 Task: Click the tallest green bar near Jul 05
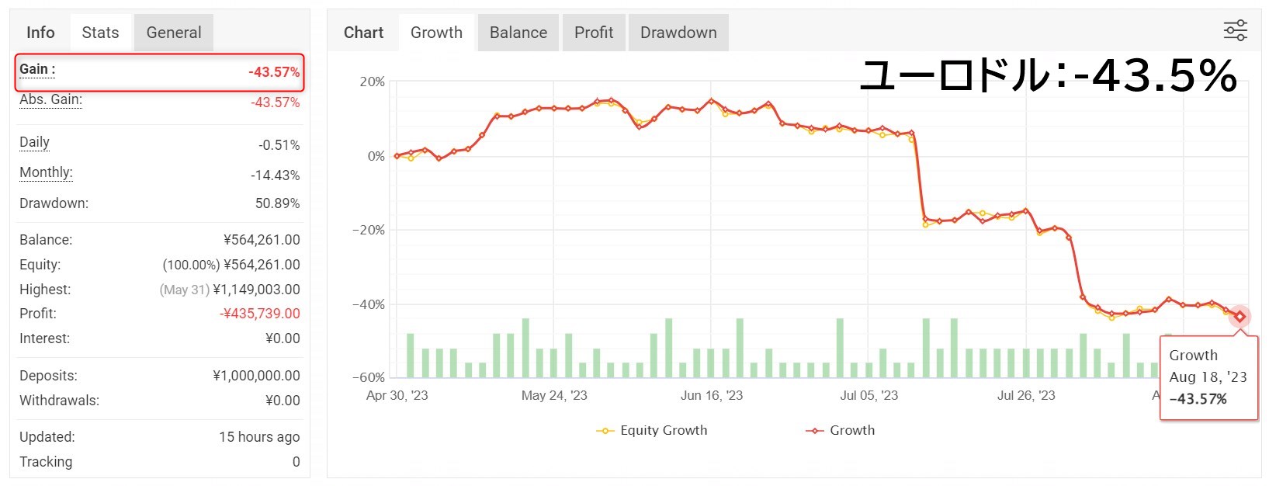point(840,348)
